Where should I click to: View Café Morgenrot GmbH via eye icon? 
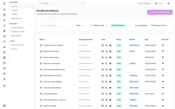click(163, 75)
